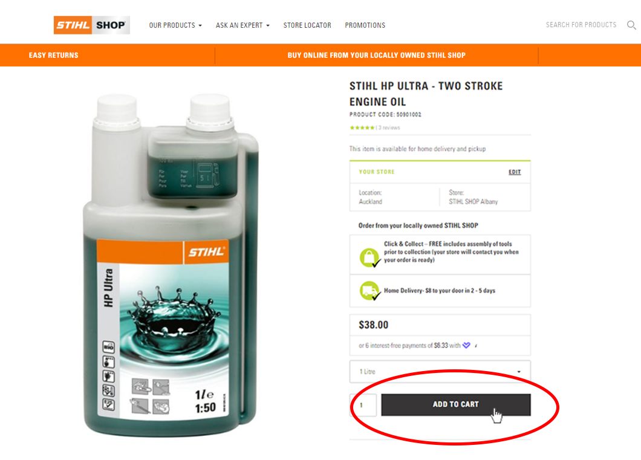The image size is (641, 460).
Task: Click the Click & Collect bag icon
Action: click(x=369, y=258)
